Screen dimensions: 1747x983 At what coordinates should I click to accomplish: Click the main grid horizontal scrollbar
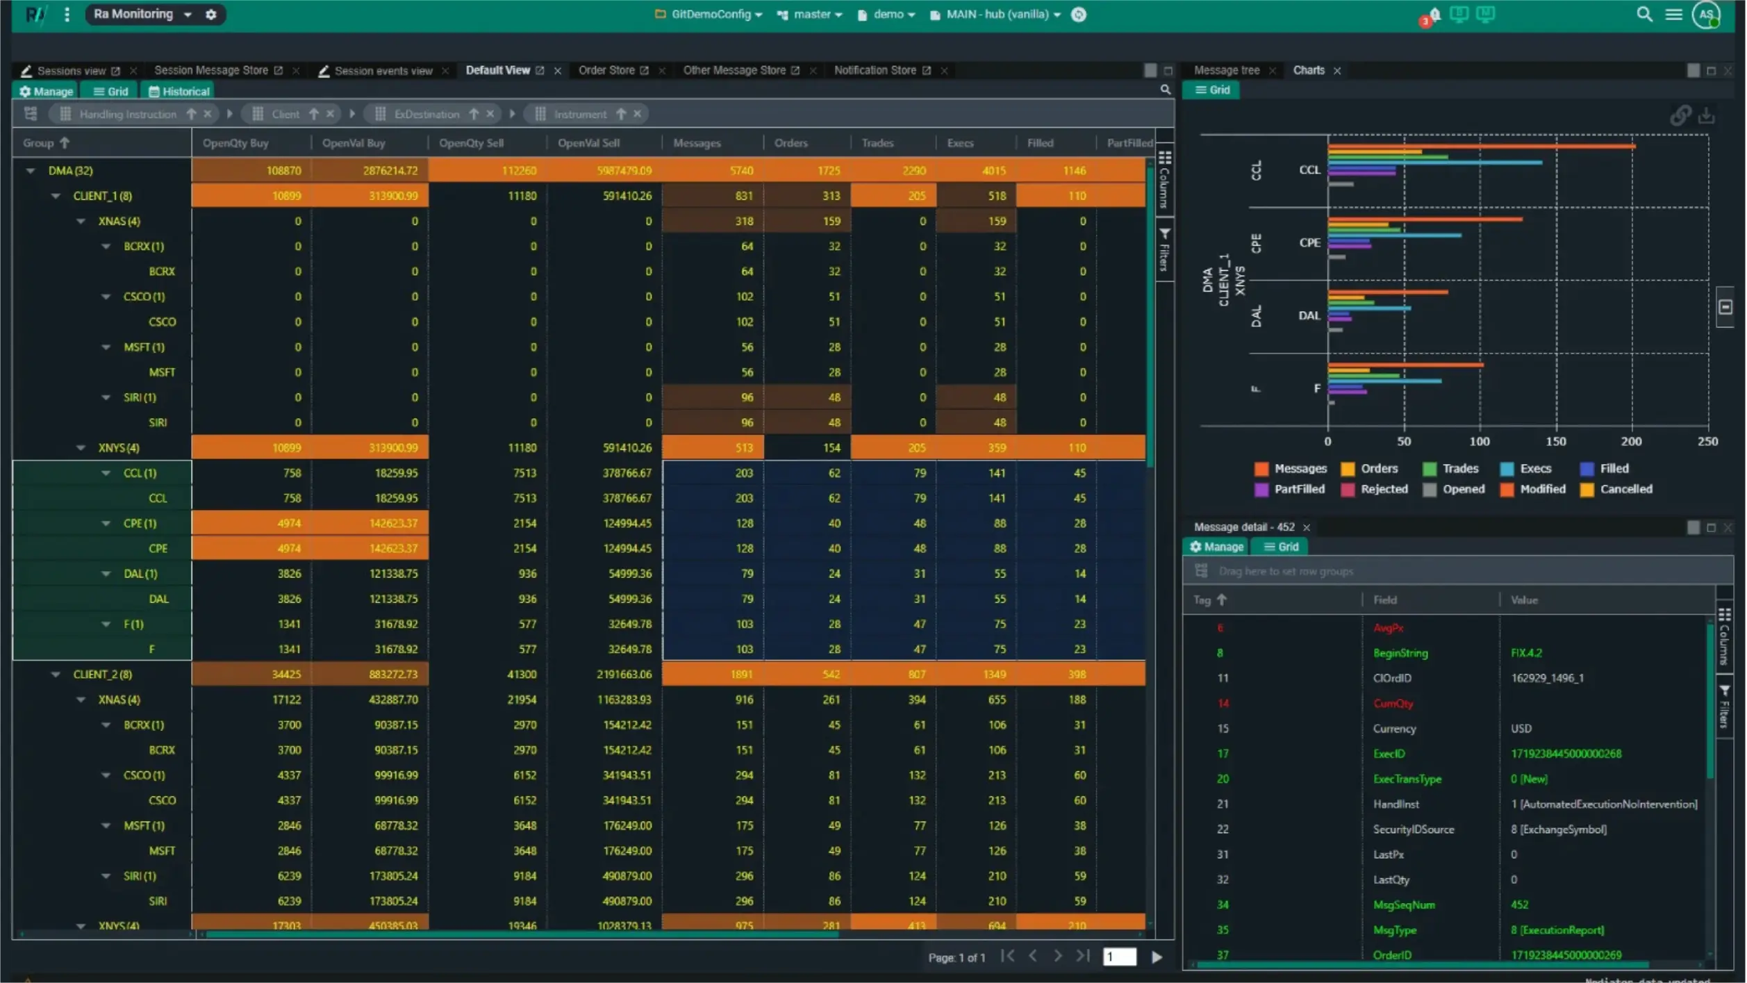[521, 935]
